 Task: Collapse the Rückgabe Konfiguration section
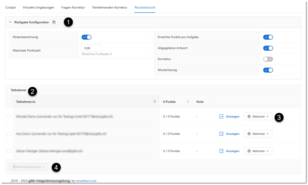(11, 22)
